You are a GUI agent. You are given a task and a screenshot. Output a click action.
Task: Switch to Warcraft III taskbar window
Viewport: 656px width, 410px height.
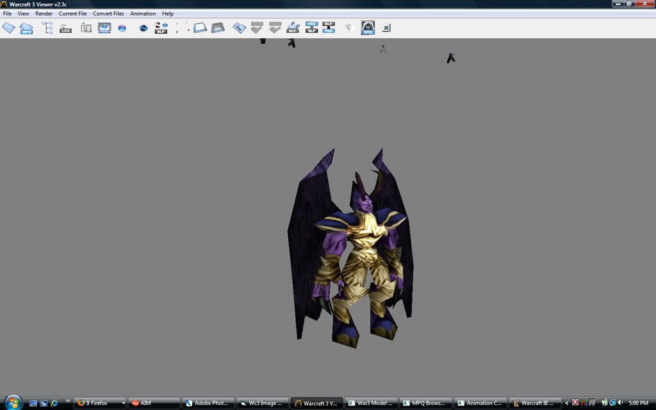534,404
